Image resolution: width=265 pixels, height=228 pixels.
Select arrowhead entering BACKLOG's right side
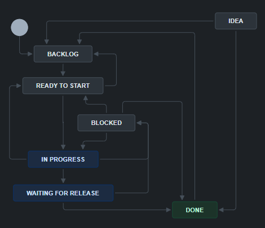[x=96, y=54]
